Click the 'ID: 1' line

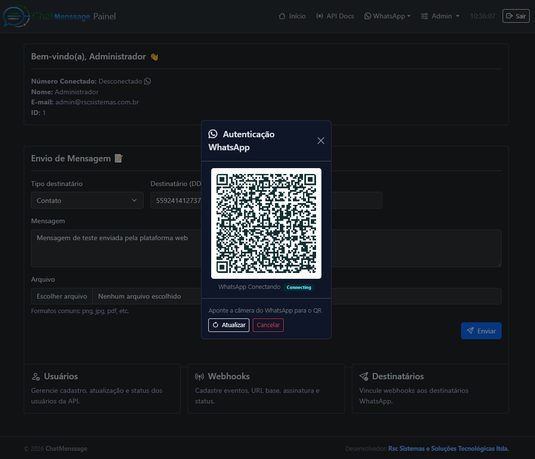point(38,113)
